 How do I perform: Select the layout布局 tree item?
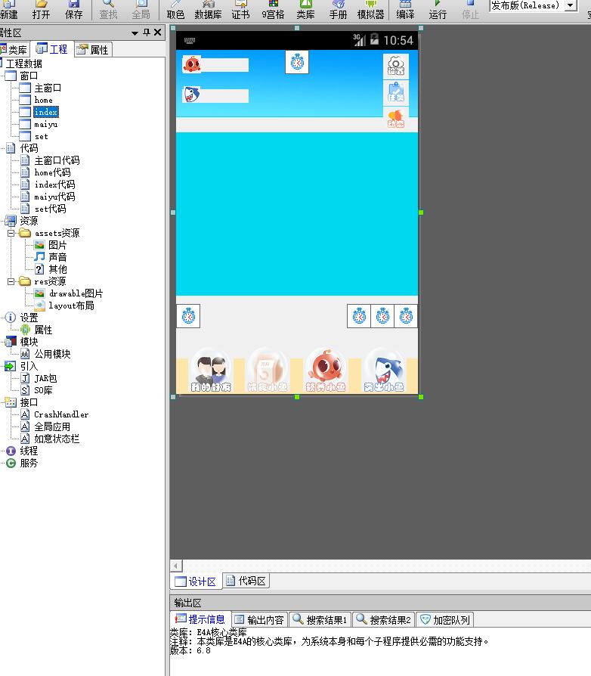[x=71, y=305]
